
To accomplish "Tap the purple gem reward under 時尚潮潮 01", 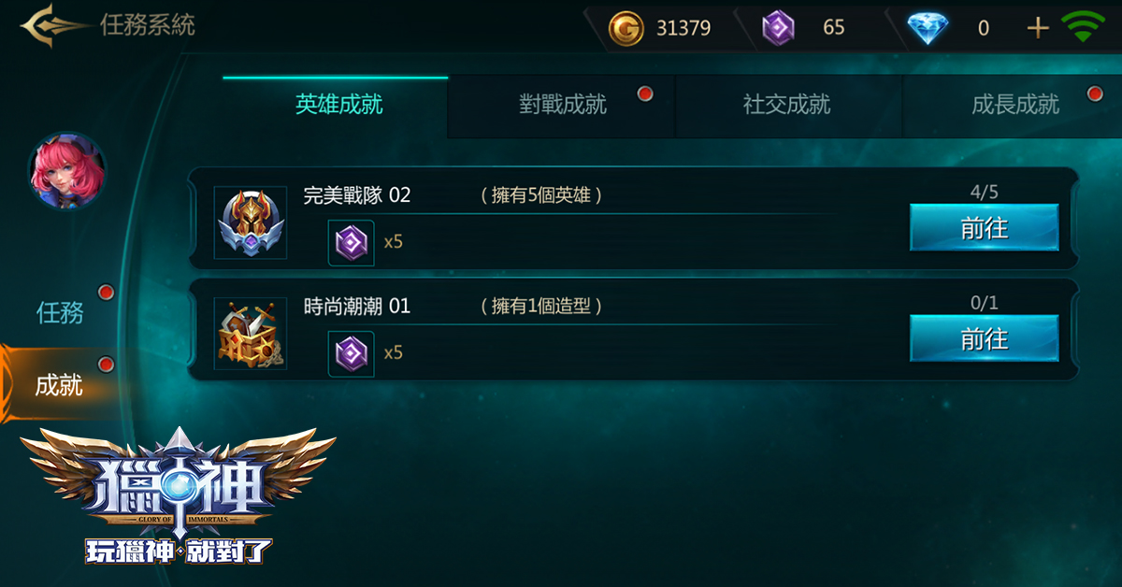I will pyautogui.click(x=352, y=353).
